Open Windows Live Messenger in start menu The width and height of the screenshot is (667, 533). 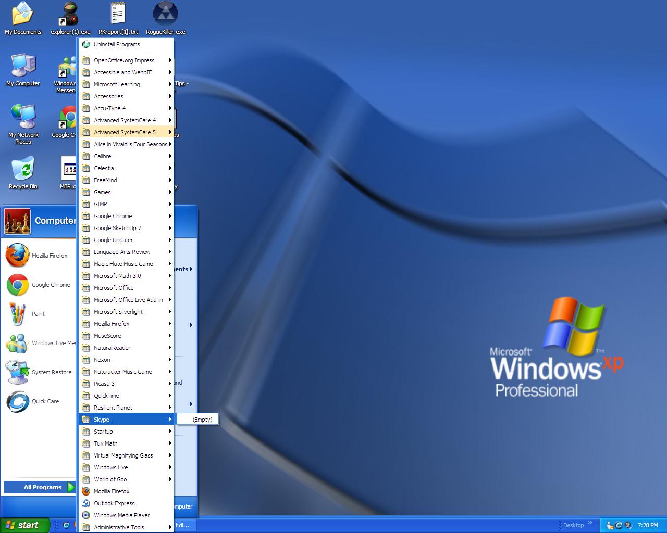pos(39,343)
